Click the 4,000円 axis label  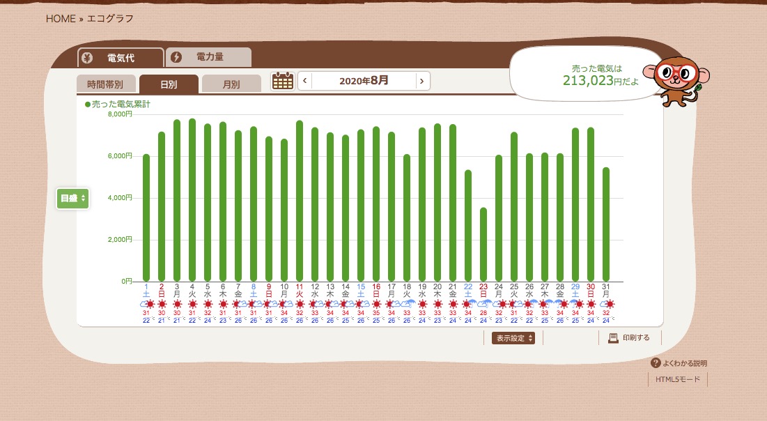click(121, 198)
